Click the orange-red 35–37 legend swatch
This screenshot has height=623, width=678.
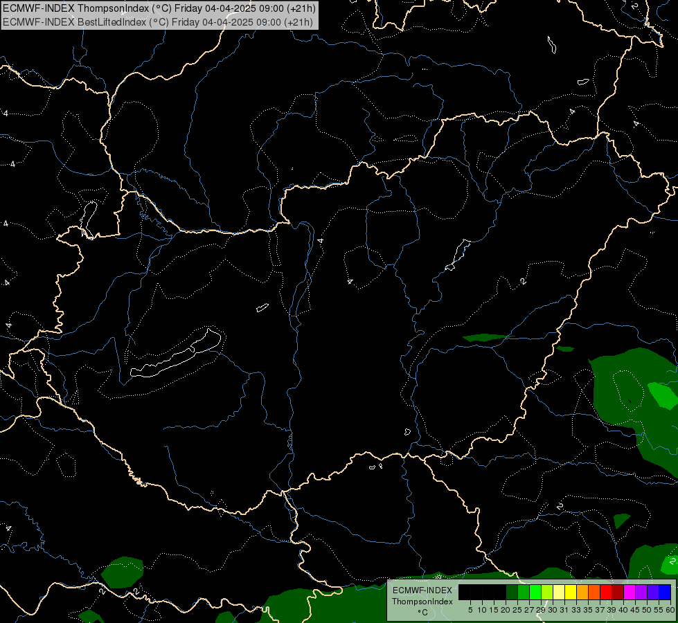click(x=594, y=592)
